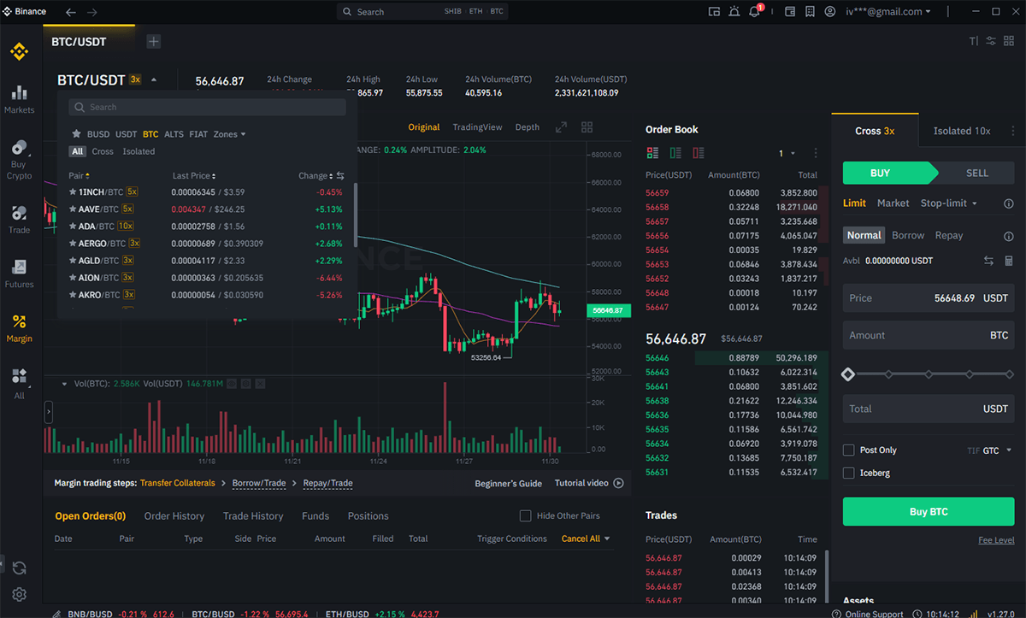Screen dimensions: 1026x618
Task: Open layout preferences sliders icon
Action: (991, 41)
